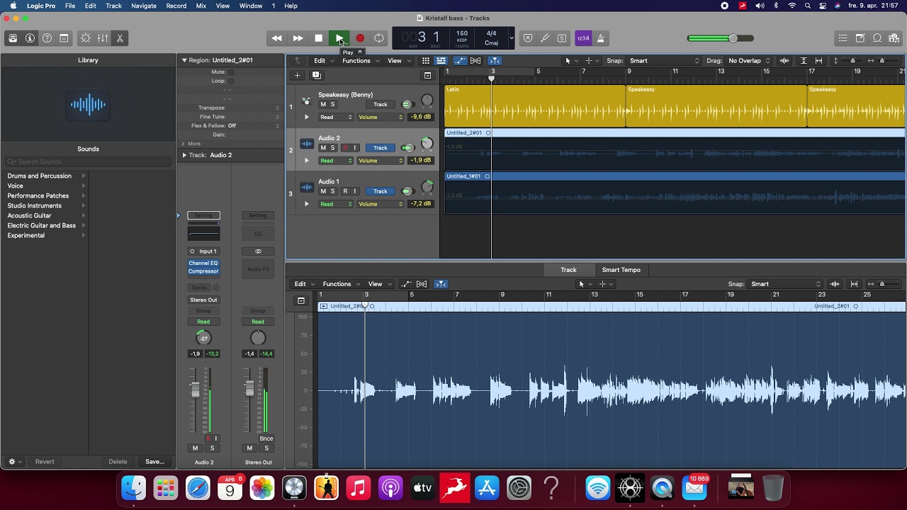
Task: Click the Compressor plug-in slot
Action: (x=203, y=271)
